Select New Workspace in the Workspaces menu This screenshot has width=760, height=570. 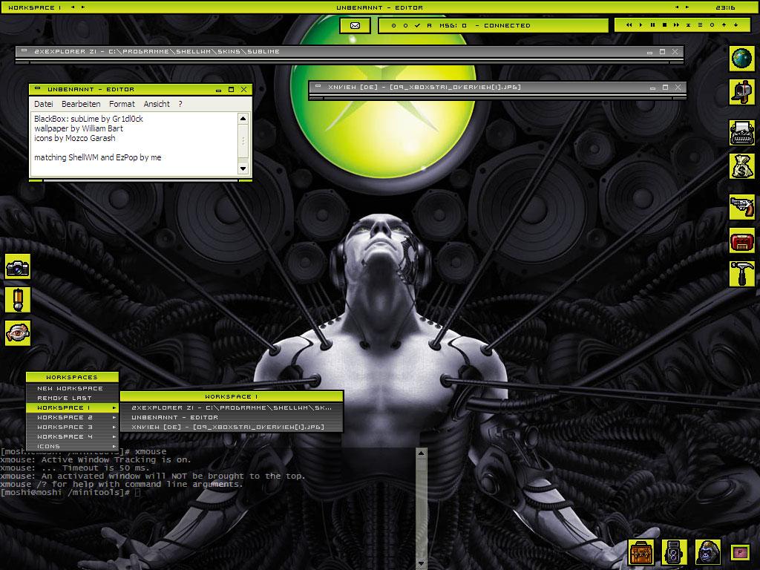click(x=72, y=388)
